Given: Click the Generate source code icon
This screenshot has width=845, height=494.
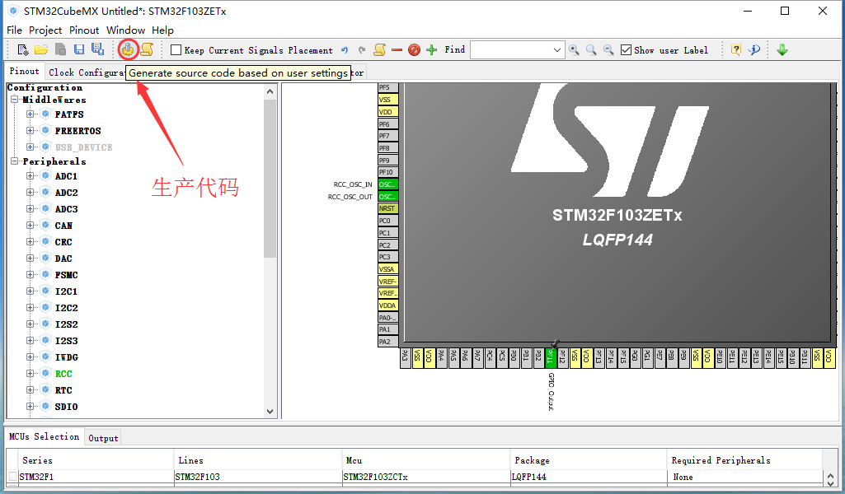Looking at the screenshot, I should pyautogui.click(x=128, y=49).
